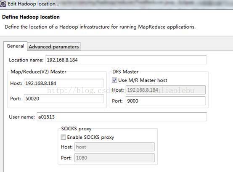Click the User name field with a01513
Screen dimensions: 233x172
coord(122,117)
